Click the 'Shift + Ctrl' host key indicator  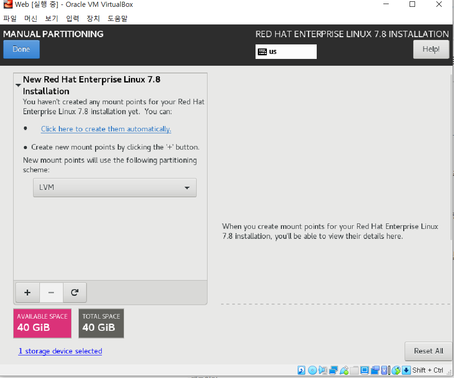[428, 370]
